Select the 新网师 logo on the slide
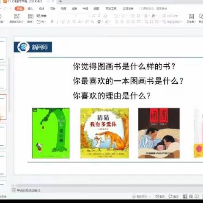203x203 pixels. coord(33,47)
